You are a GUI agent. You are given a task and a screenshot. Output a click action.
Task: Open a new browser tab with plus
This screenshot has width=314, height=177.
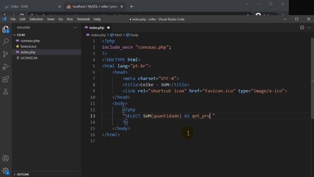click(x=131, y=6)
